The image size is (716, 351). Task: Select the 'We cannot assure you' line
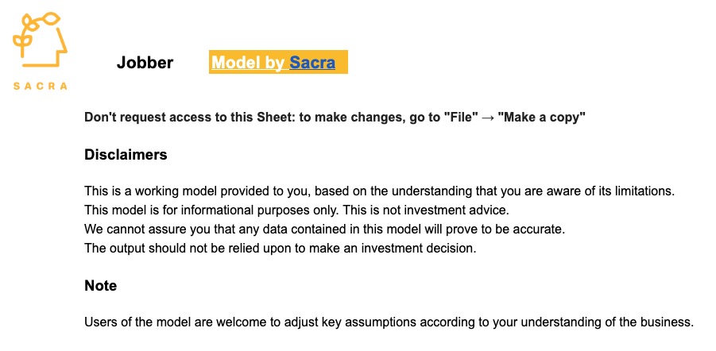[325, 229]
